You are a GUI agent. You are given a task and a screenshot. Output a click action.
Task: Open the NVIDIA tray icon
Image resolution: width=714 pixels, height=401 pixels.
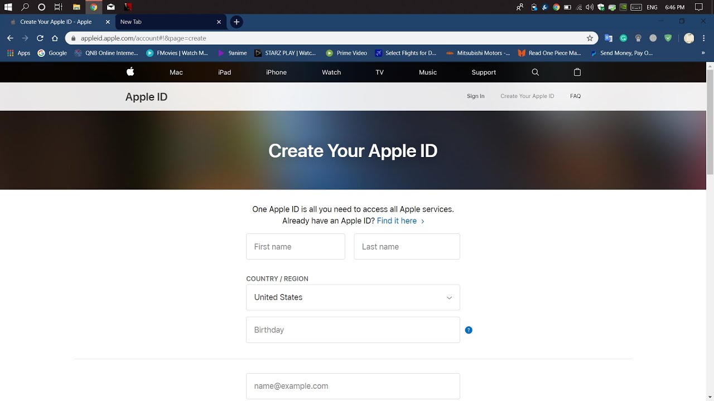pyautogui.click(x=623, y=7)
